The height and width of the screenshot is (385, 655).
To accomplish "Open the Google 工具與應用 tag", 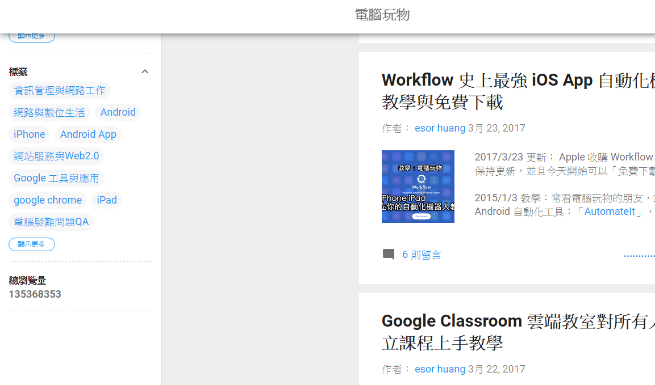I will pyautogui.click(x=56, y=178).
